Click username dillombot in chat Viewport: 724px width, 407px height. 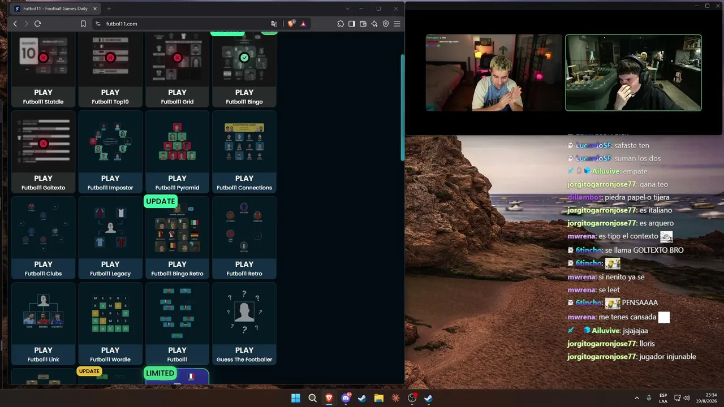(x=584, y=197)
